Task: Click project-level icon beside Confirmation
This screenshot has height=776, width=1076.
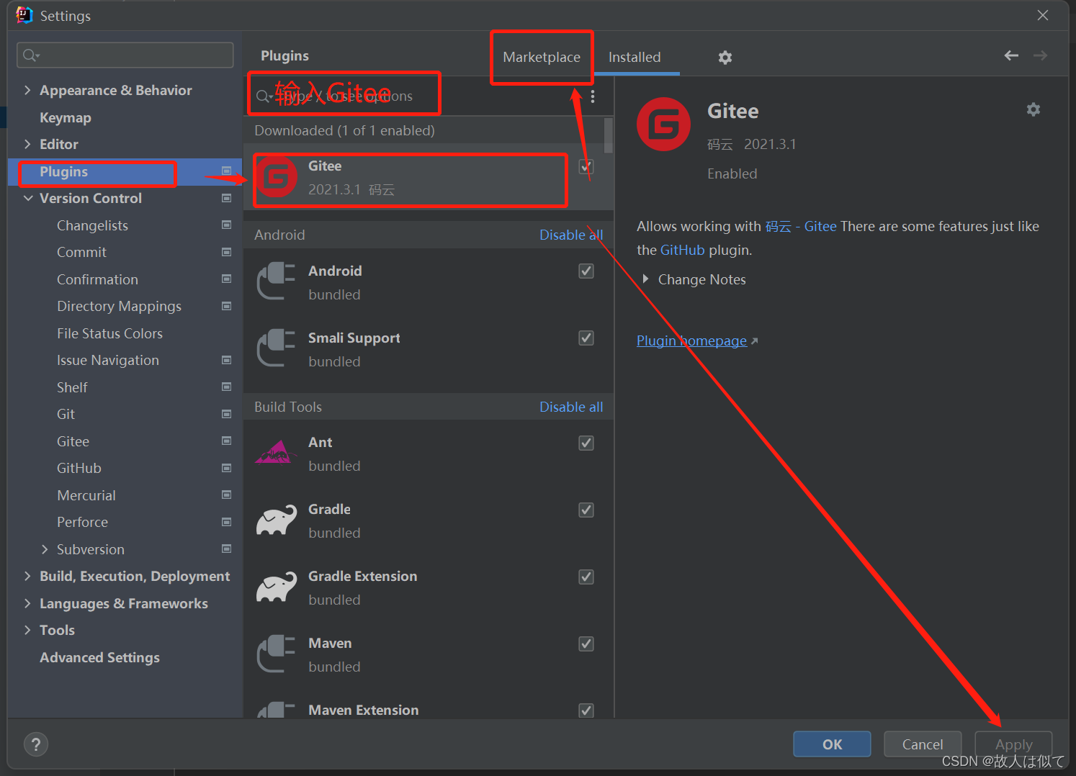Action: [x=227, y=279]
